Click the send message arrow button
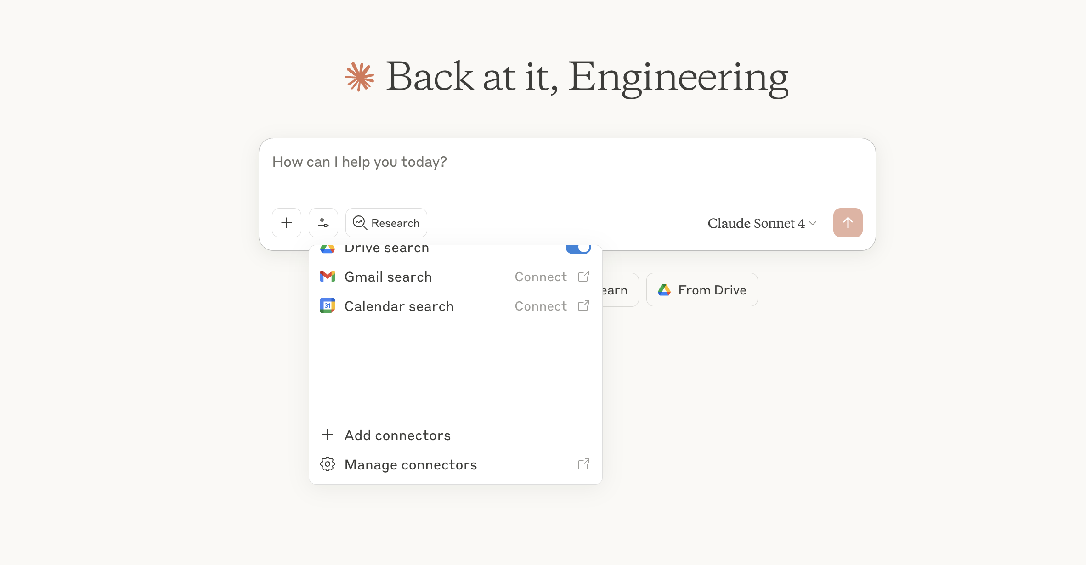 (848, 223)
